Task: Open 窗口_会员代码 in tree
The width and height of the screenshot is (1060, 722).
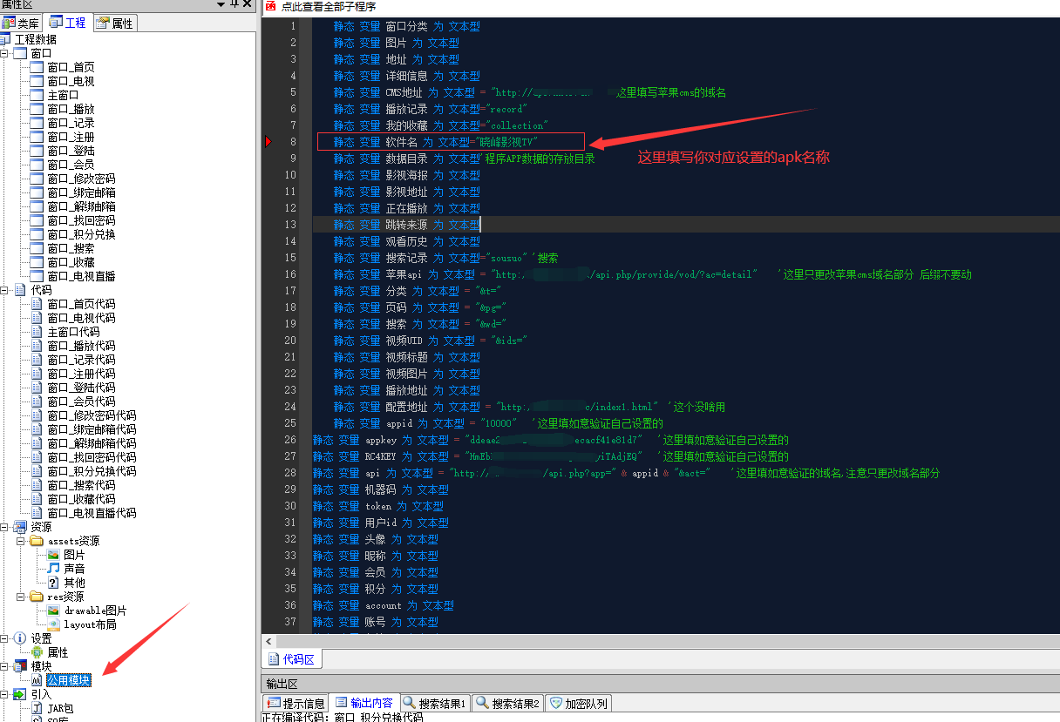Action: coord(81,401)
